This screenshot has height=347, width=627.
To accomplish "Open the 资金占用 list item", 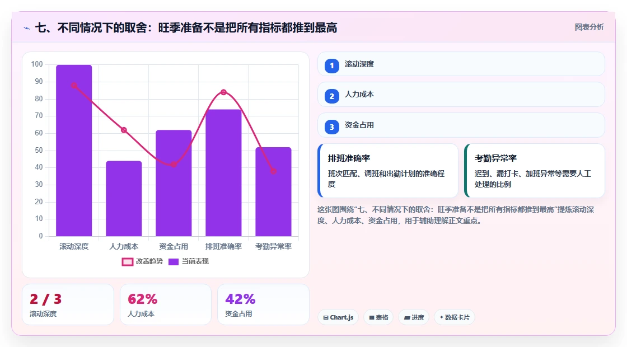I will (x=461, y=125).
